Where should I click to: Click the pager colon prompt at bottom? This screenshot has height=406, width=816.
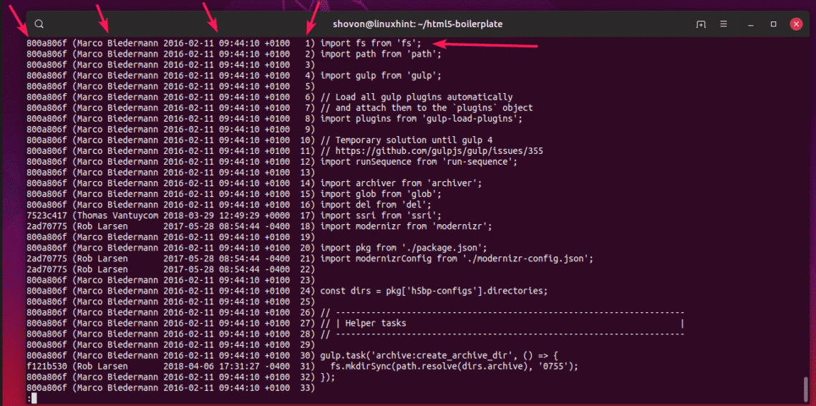tap(29, 398)
